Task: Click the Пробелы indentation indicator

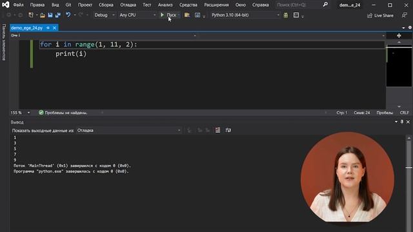Action: click(385, 113)
